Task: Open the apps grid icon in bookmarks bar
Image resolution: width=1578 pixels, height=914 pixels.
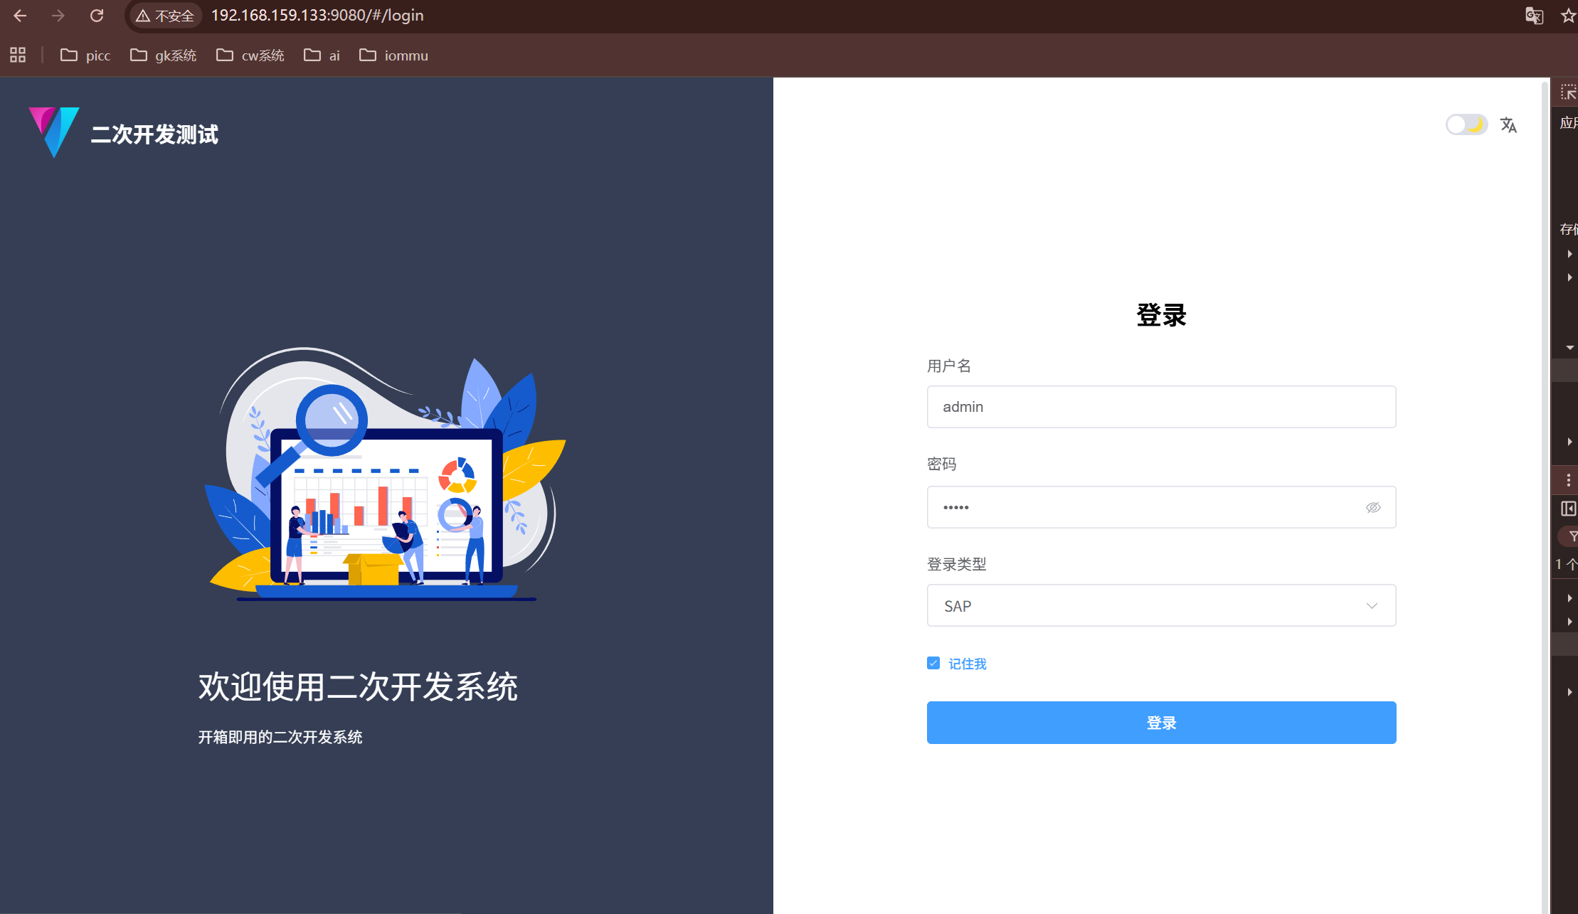Action: [x=18, y=55]
